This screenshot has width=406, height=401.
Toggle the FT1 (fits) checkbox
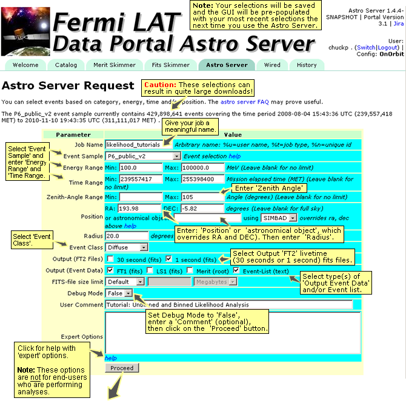pos(110,270)
